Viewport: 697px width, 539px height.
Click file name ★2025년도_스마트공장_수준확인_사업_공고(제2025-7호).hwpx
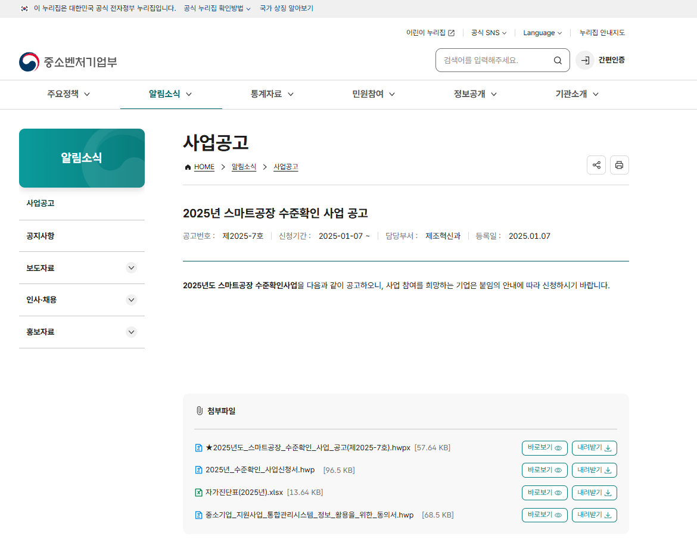[307, 448]
